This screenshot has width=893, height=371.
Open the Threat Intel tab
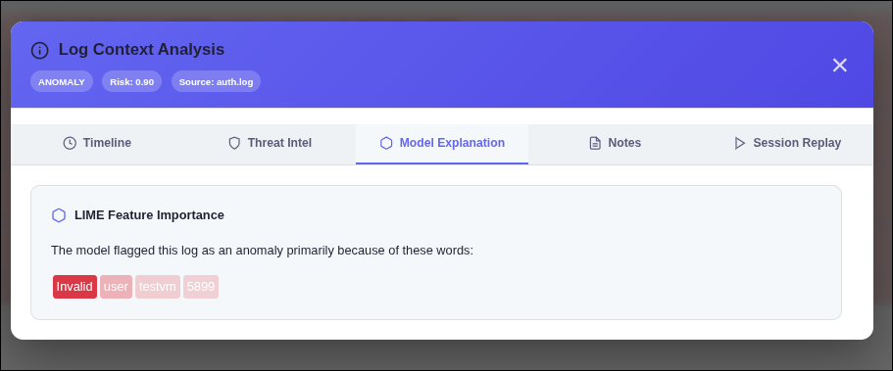click(270, 144)
